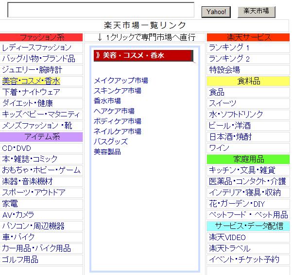Go to ネイルケア市場
The width and height of the screenshot is (292, 275).
(x=118, y=131)
